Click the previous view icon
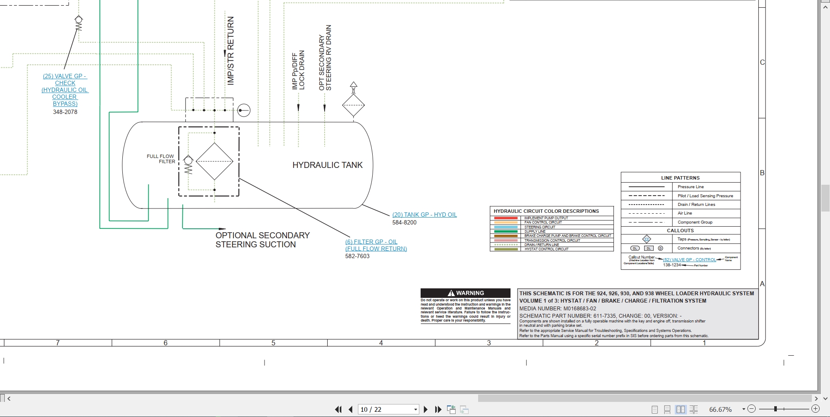 pyautogui.click(x=451, y=410)
